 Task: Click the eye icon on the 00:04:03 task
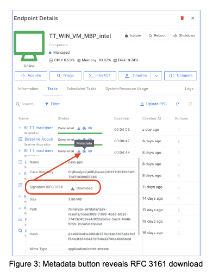click(x=90, y=128)
